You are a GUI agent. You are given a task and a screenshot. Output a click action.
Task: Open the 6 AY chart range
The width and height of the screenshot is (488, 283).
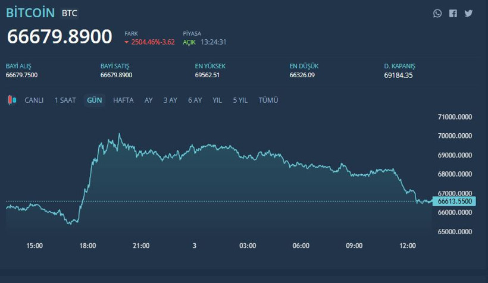click(x=195, y=100)
